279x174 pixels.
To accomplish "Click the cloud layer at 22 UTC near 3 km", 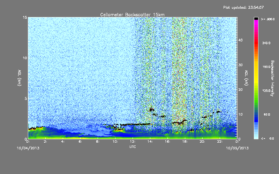I will click(219, 112).
